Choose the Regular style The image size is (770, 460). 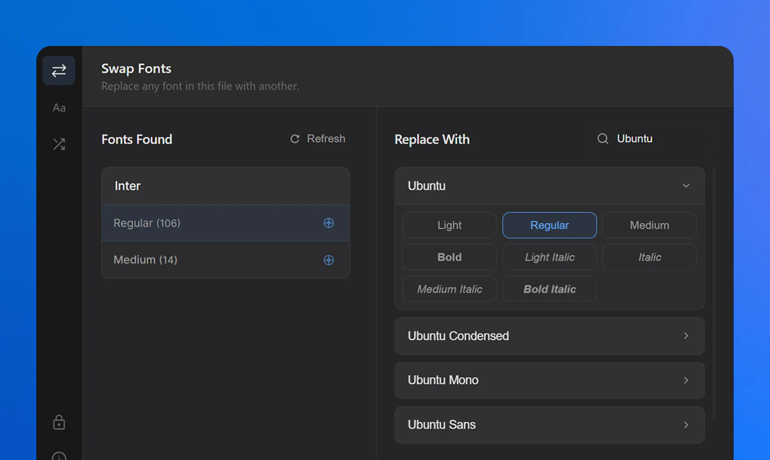tap(549, 225)
